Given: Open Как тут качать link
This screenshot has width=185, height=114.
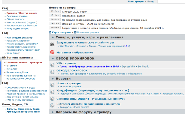Looking at the screenshot, I should (x=28, y=13).
